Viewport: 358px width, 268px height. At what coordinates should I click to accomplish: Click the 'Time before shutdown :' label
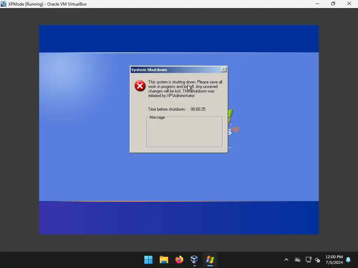[167, 109]
